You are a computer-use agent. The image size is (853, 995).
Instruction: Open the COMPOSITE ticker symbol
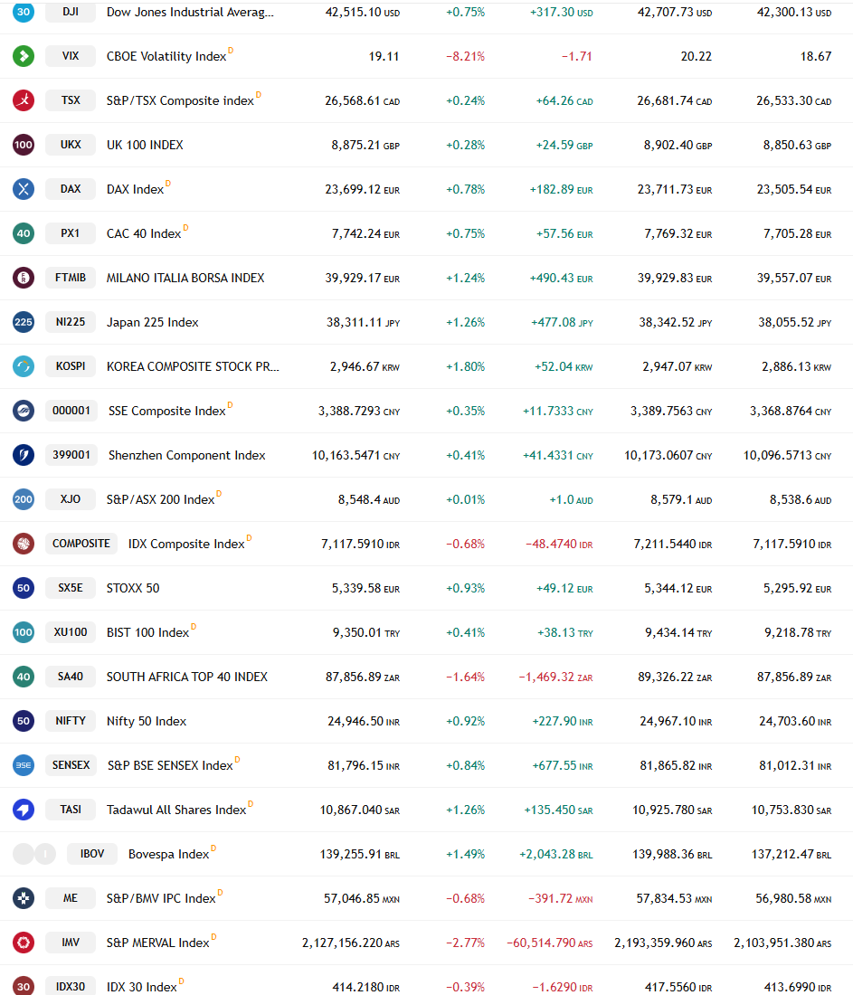pyautogui.click(x=81, y=544)
